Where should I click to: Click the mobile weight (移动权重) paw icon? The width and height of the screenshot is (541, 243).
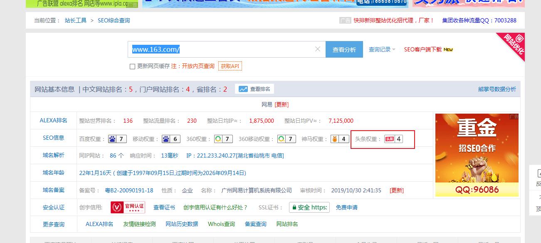166,139
